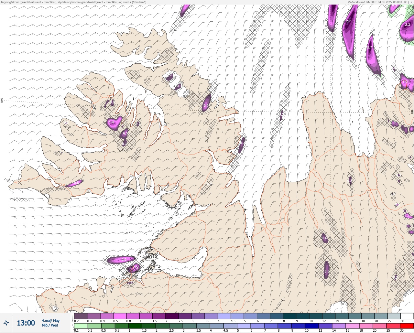This screenshot has width=414, height=333.
Task: Click the date label "4.maí/ May"
Action: (x=51, y=321)
